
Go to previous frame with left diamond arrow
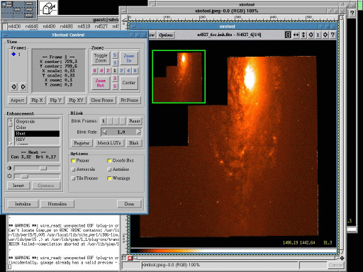pyautogui.click(x=14, y=86)
